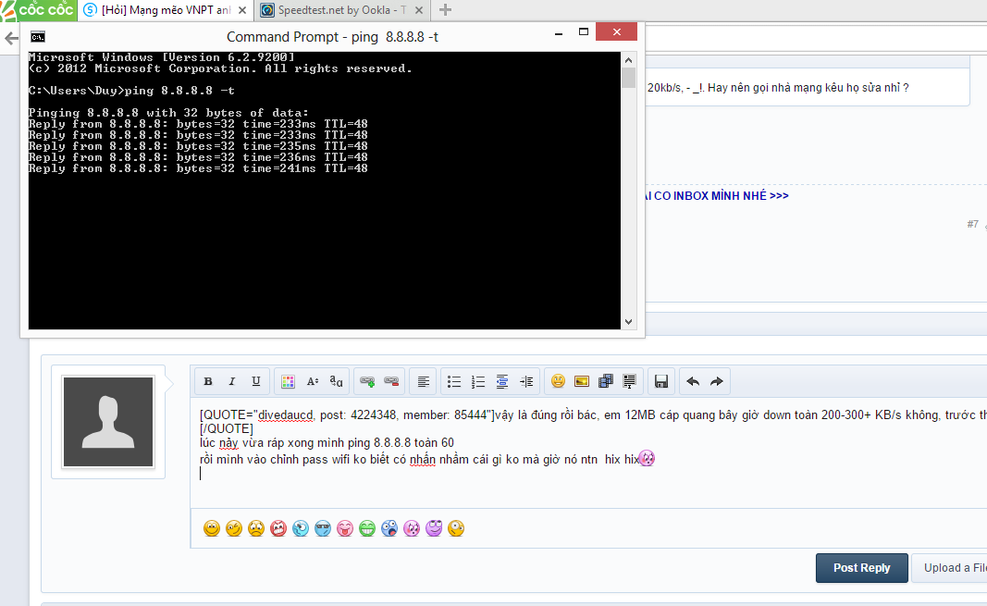The width and height of the screenshot is (987, 606).
Task: Open the text color picker
Action: coord(288,381)
